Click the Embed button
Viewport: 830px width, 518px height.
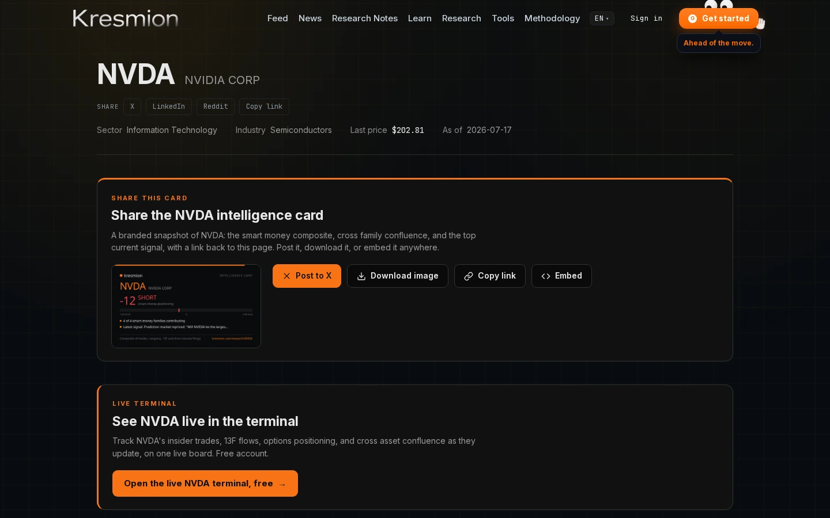[561, 276]
